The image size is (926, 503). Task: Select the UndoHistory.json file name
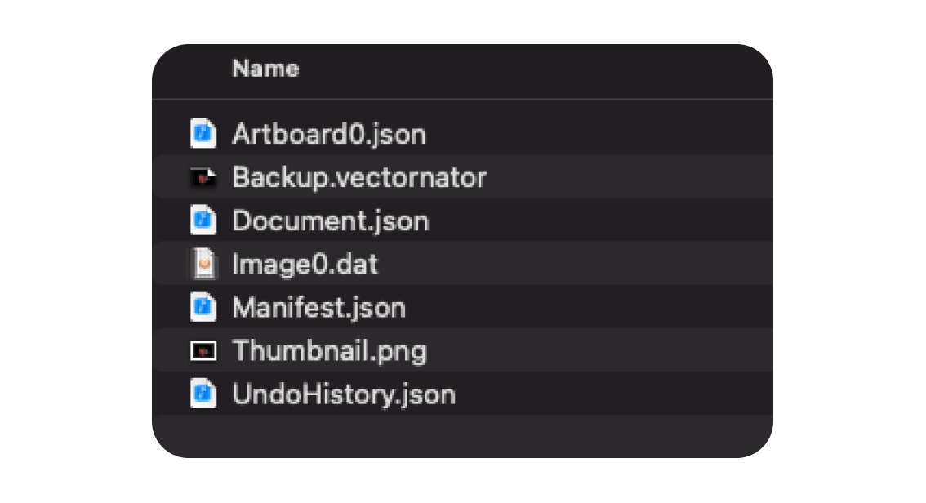coord(343,395)
